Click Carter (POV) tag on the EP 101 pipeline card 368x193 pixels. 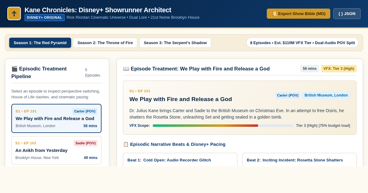click(x=85, y=111)
